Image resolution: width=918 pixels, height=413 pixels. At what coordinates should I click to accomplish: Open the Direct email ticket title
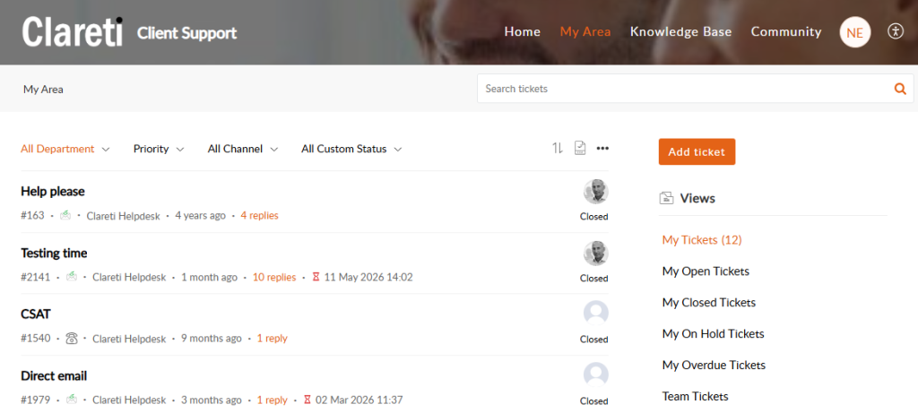point(54,375)
